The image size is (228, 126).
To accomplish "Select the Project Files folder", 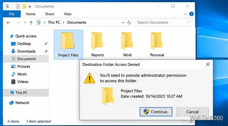I will 68,45.
